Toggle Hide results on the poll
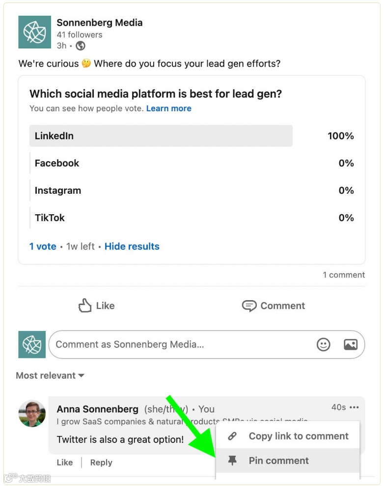The width and height of the screenshot is (384, 486). click(x=132, y=246)
